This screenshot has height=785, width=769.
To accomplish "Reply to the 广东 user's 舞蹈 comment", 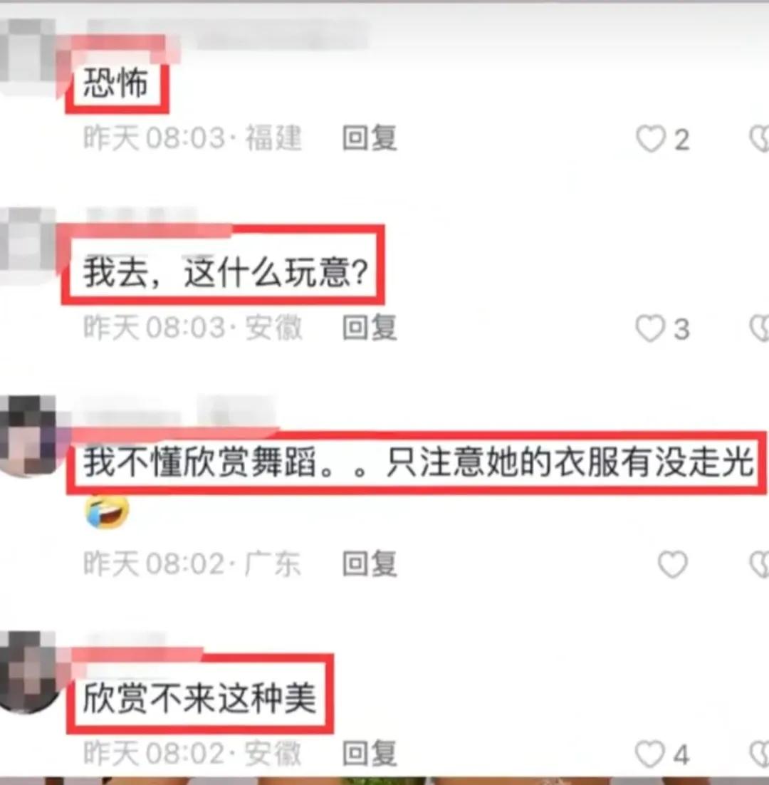I will pyautogui.click(x=370, y=563).
